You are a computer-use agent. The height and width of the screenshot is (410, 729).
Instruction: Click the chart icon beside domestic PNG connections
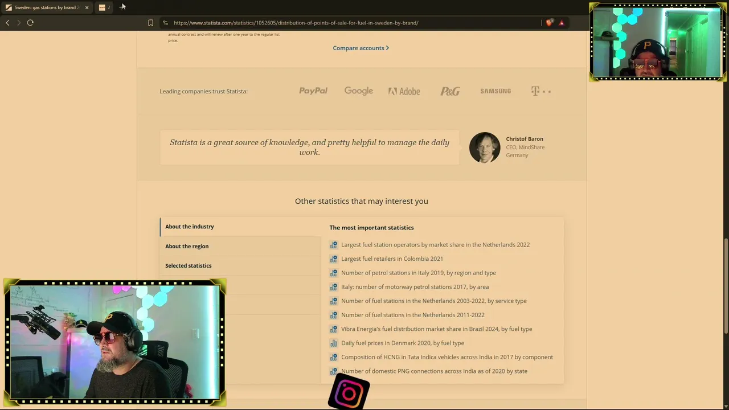click(334, 371)
